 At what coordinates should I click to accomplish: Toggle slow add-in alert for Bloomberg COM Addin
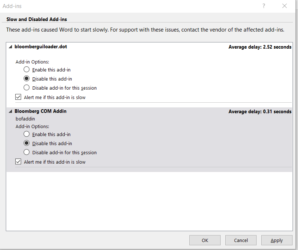[x=18, y=161]
